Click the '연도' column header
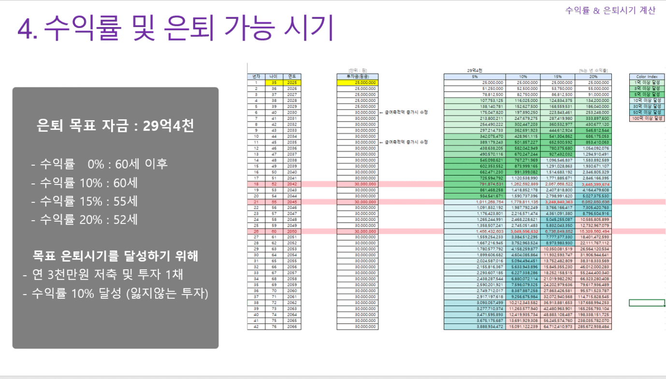The height and width of the screenshot is (379, 666). point(291,76)
